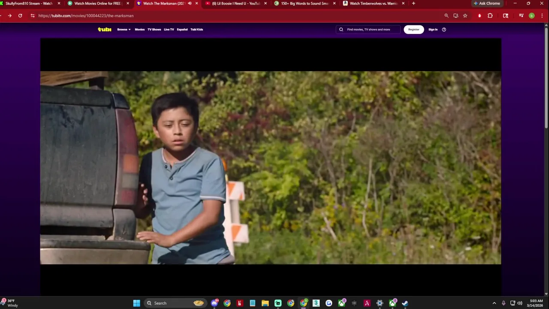The height and width of the screenshot is (309, 549).
Task: Click the Tubi logo
Action: (104, 30)
